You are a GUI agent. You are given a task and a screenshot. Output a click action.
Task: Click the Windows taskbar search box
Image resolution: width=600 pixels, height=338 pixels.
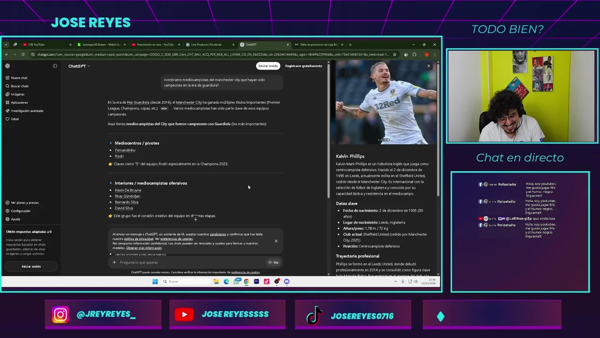tap(186, 282)
